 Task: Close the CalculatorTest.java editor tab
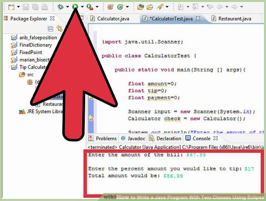pyautogui.click(x=198, y=18)
